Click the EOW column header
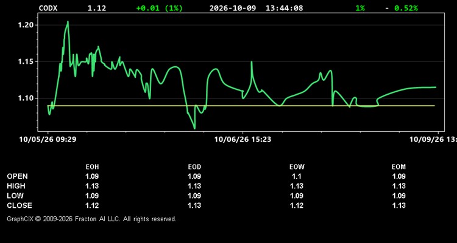 pyautogui.click(x=297, y=167)
